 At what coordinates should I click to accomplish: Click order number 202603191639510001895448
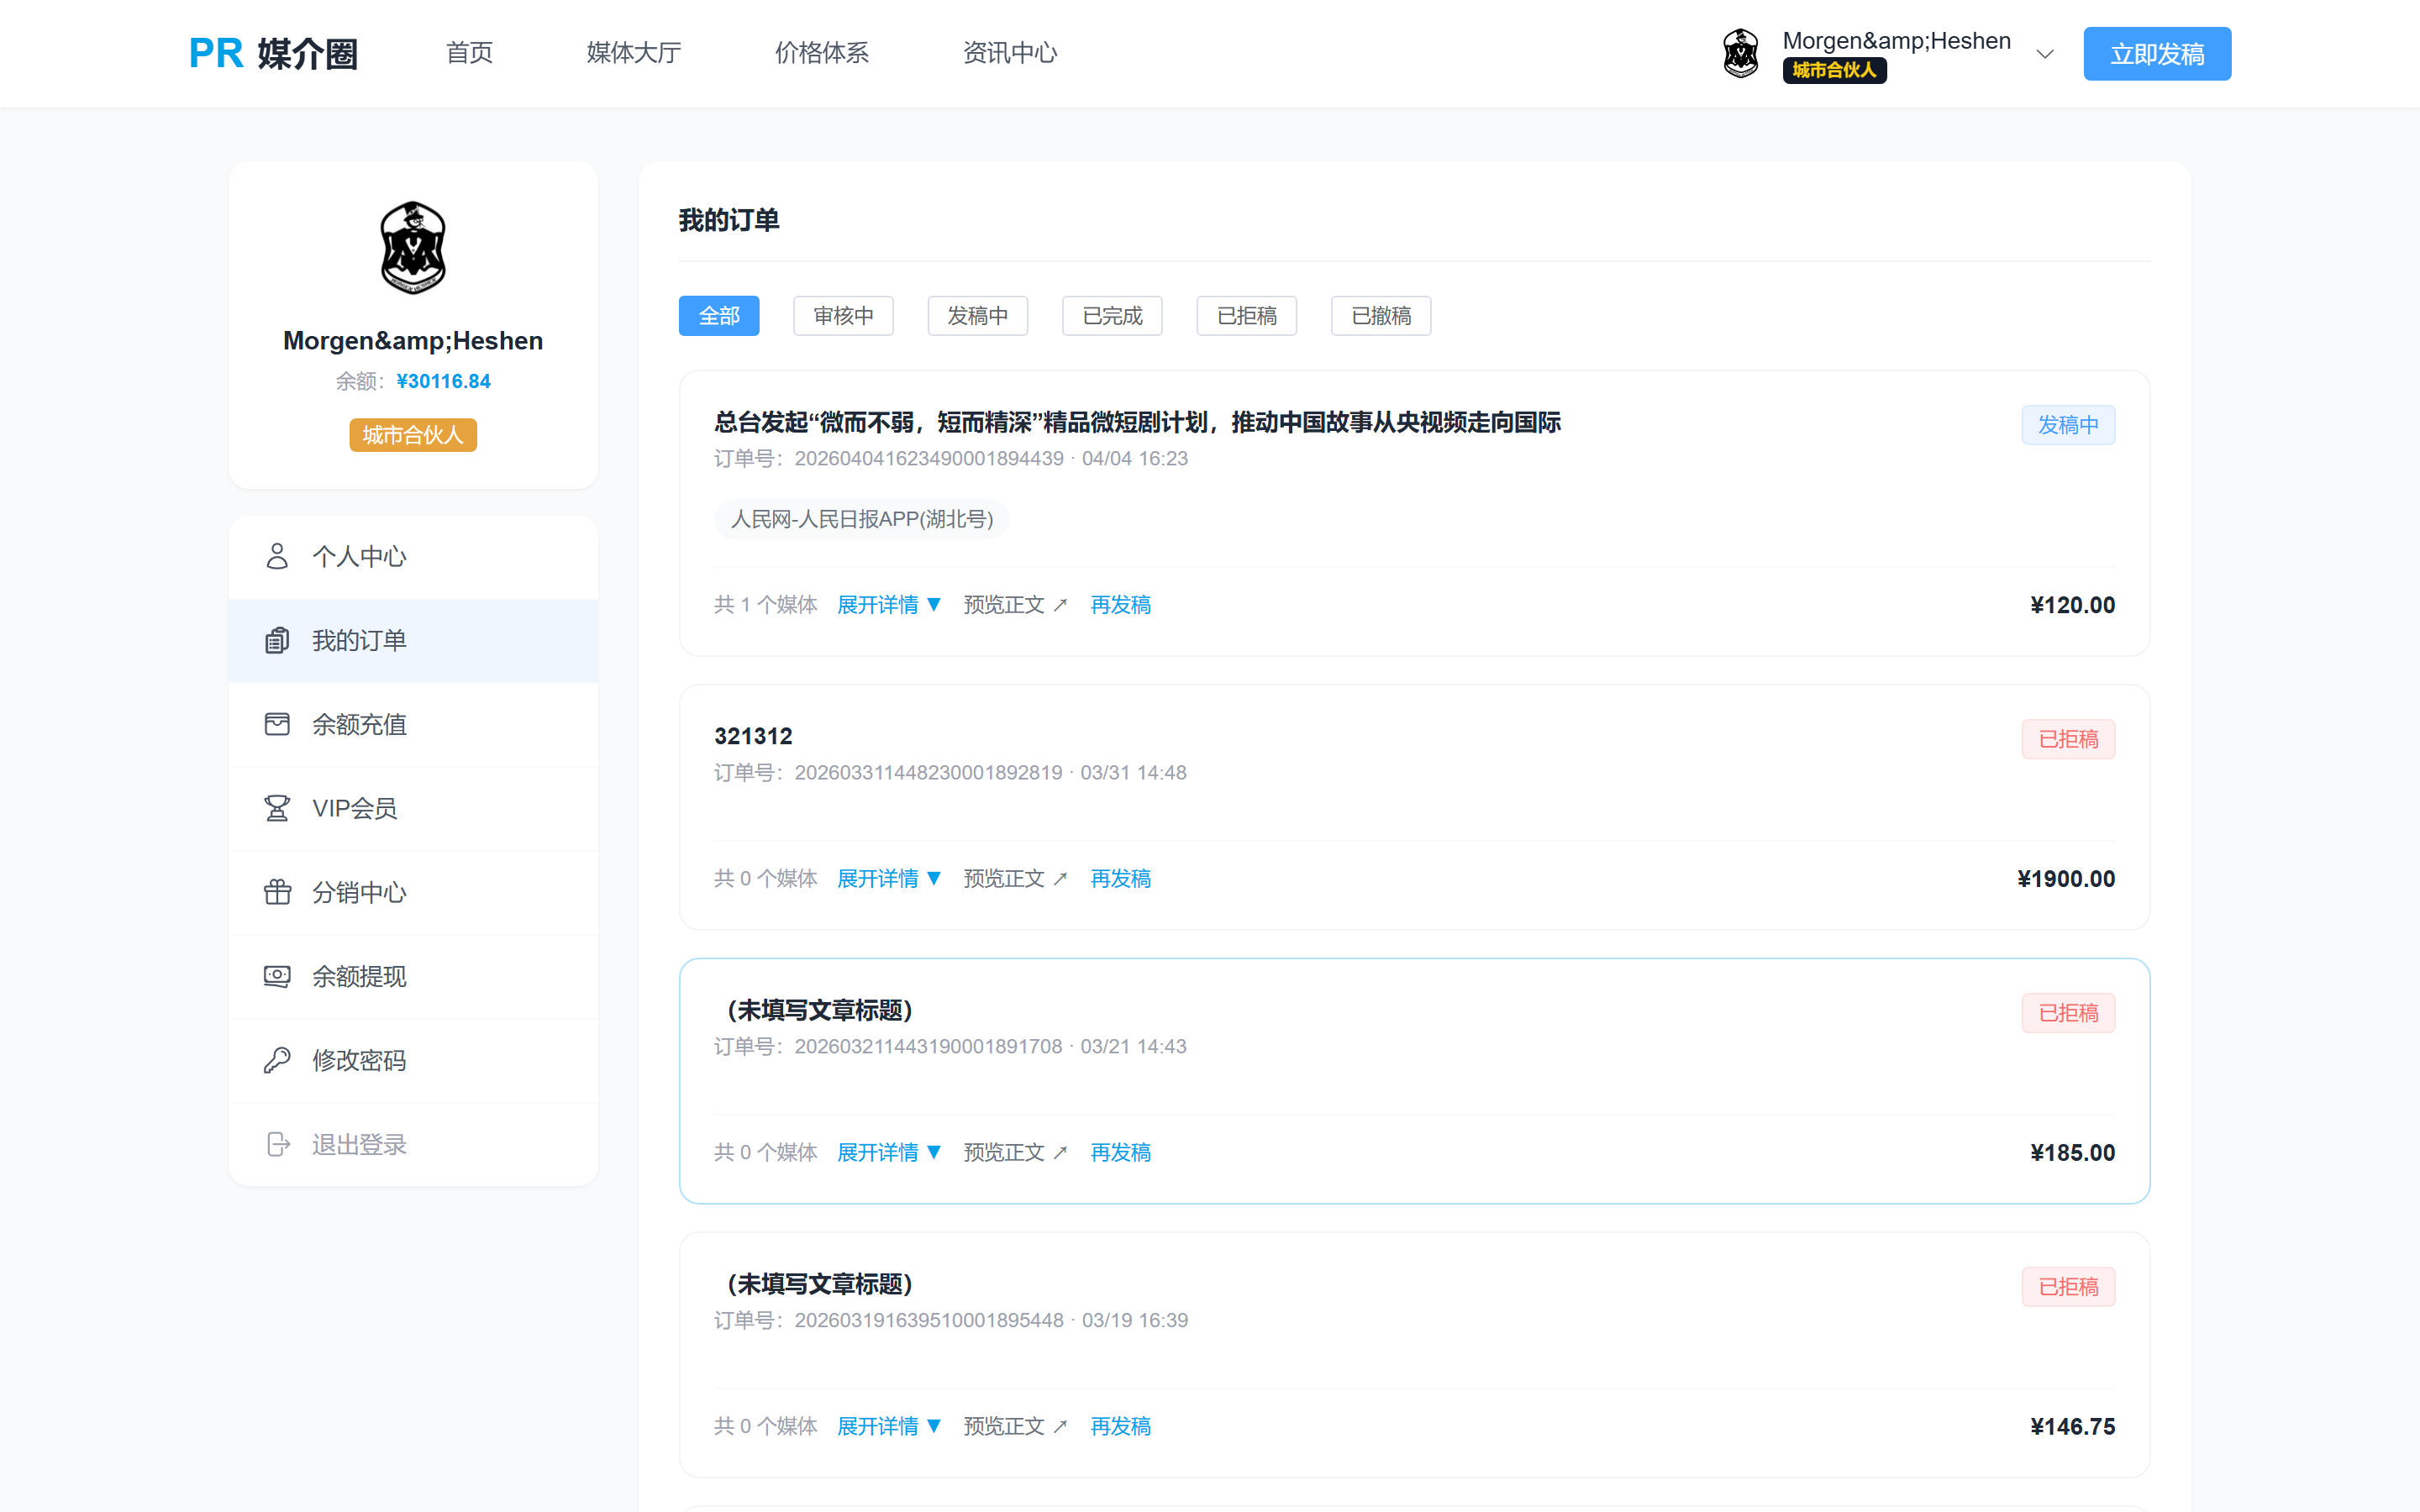929,1320
